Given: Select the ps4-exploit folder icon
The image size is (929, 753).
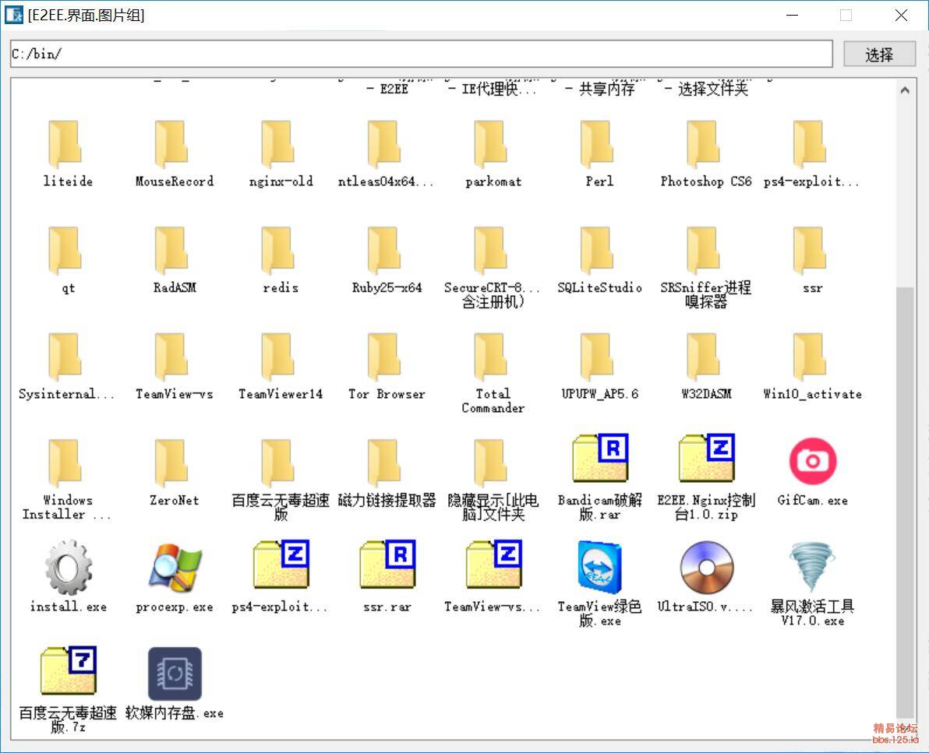Looking at the screenshot, I should 810,144.
